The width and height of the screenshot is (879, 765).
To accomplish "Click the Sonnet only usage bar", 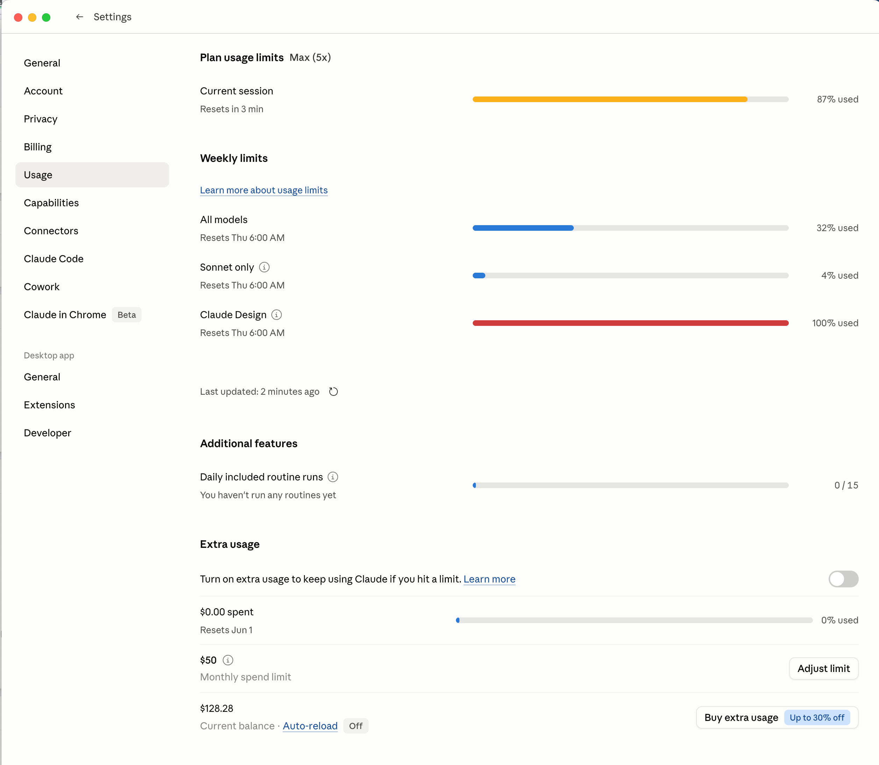I will click(630, 276).
